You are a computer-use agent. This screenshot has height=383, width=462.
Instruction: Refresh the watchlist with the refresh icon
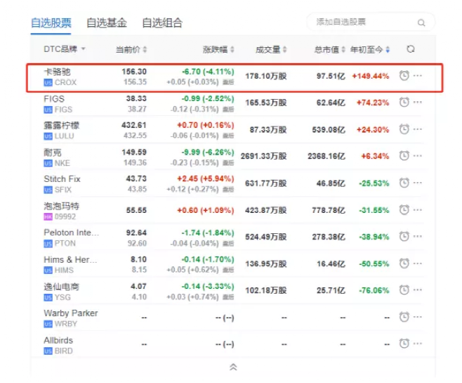pyautogui.click(x=411, y=49)
